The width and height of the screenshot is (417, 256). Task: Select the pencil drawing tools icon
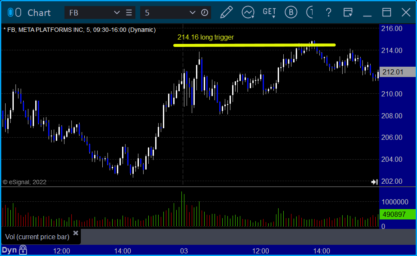coord(226,12)
